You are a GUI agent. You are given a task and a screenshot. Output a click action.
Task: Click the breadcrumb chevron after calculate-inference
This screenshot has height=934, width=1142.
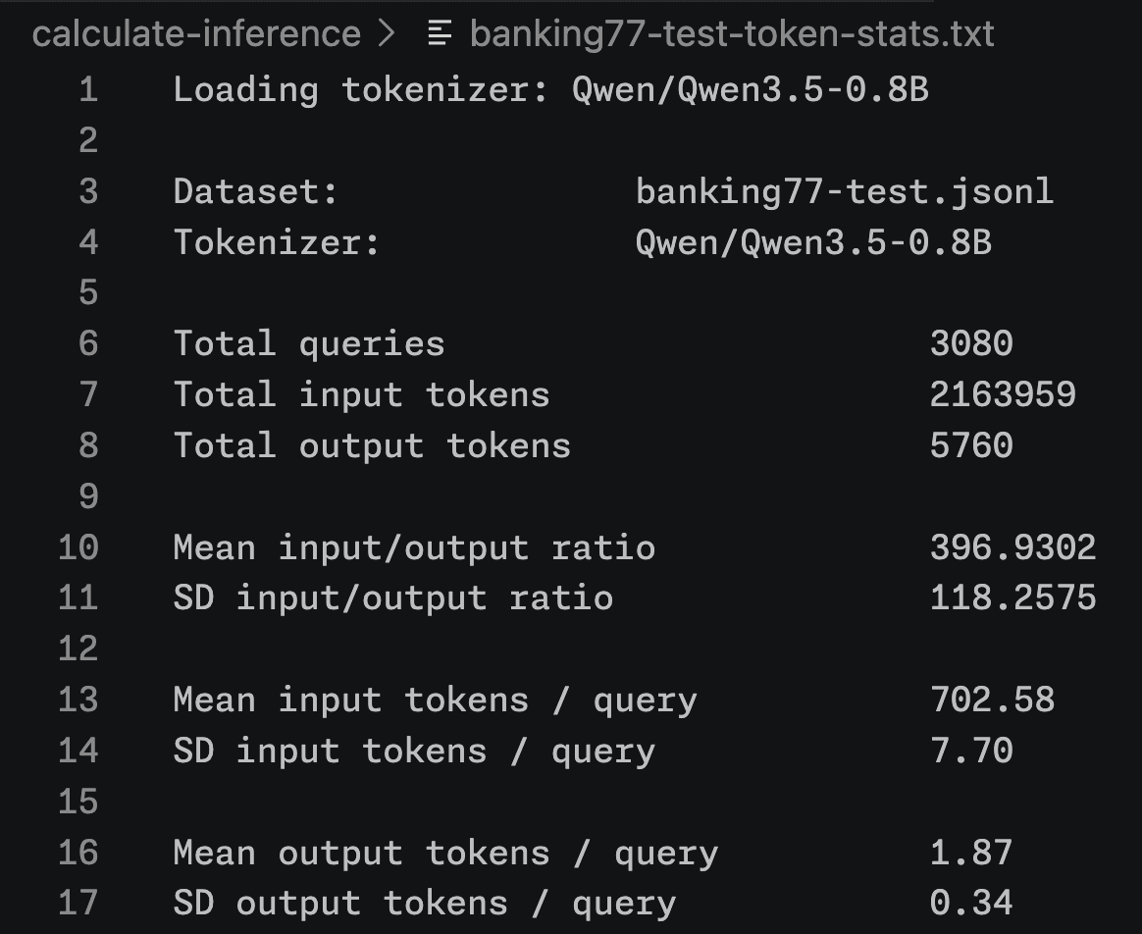click(x=388, y=33)
